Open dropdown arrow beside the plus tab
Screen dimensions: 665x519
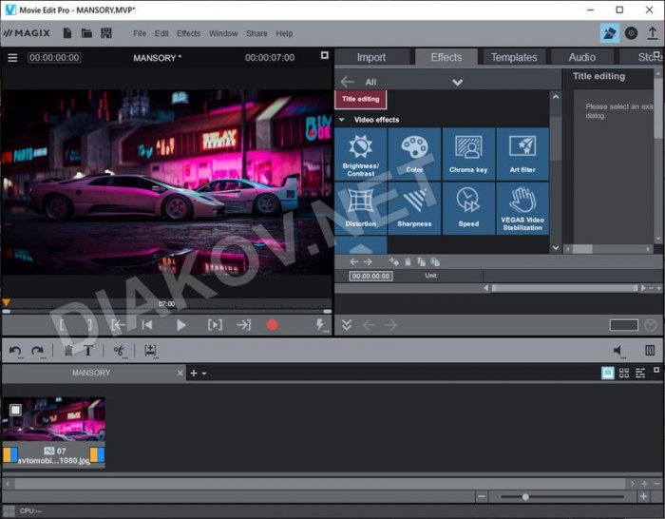point(203,374)
